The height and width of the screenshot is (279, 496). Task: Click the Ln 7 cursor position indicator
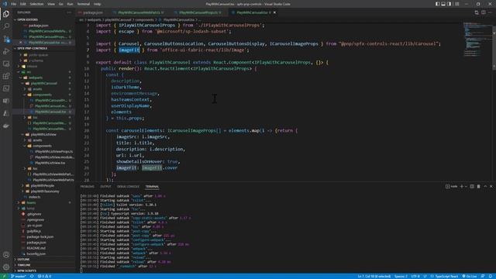point(374,276)
